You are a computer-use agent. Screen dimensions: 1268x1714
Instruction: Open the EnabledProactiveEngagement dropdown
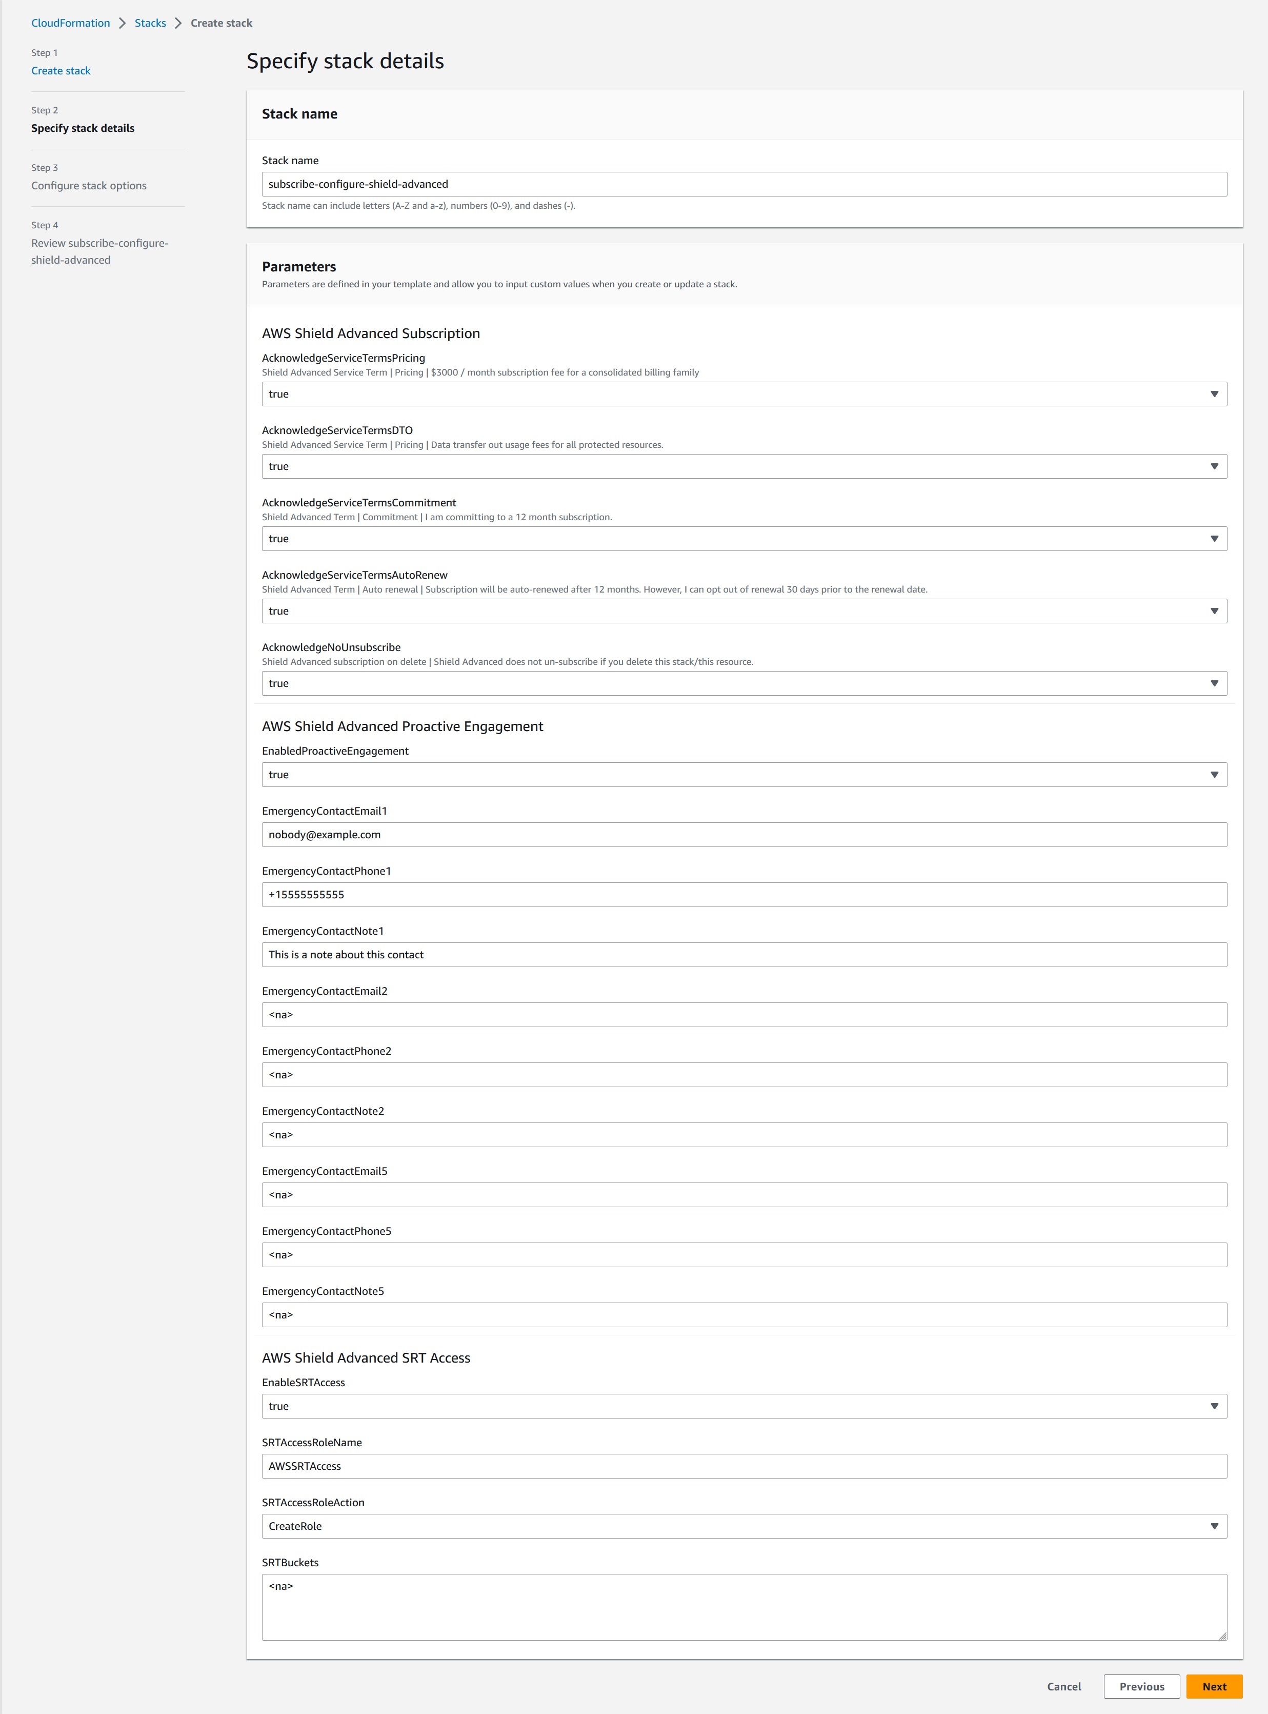coord(744,775)
